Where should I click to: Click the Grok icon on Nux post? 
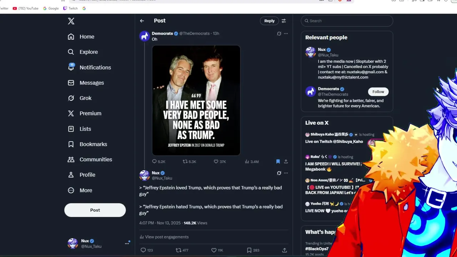(x=279, y=173)
